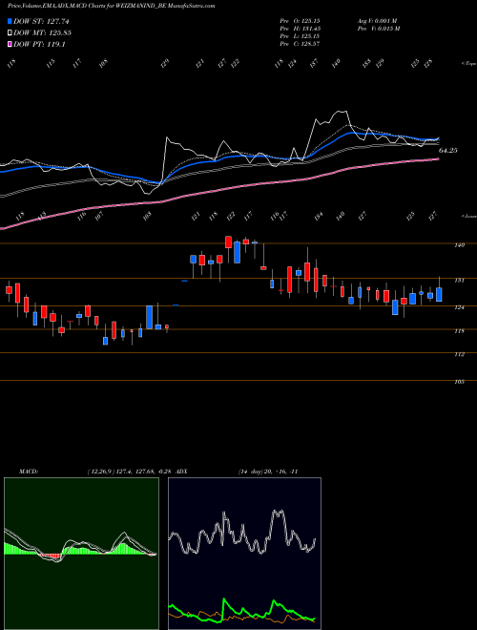Screen dimensions: 477x630
Task: Click the '(14 day) 20, +16, -11' readout
Action: click(268, 472)
